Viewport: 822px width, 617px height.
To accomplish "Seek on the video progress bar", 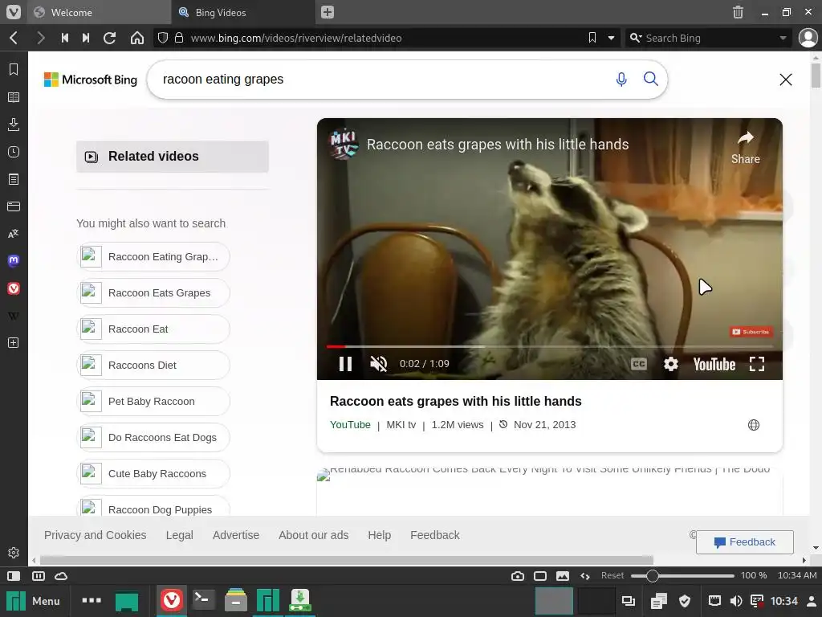I will coord(549,346).
